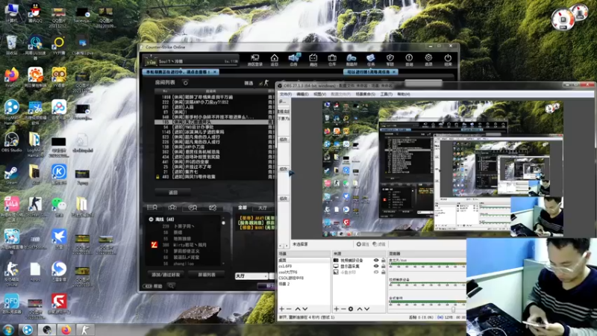Refresh the CSO room list

185,83
